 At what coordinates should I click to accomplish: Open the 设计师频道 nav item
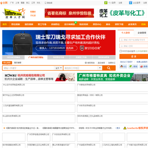(x=69, y=24)
